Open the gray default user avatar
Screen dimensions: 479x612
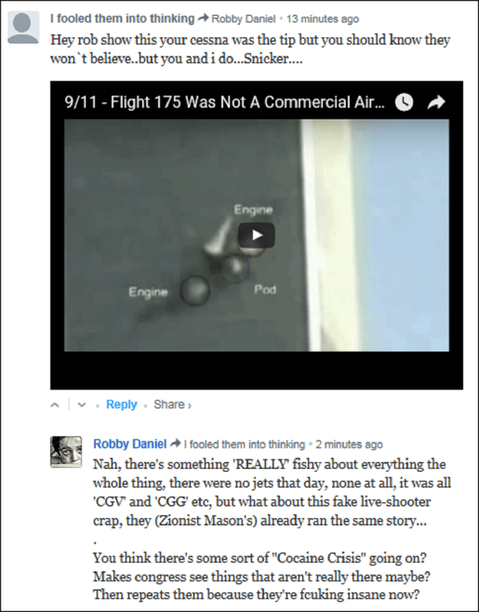click(24, 28)
